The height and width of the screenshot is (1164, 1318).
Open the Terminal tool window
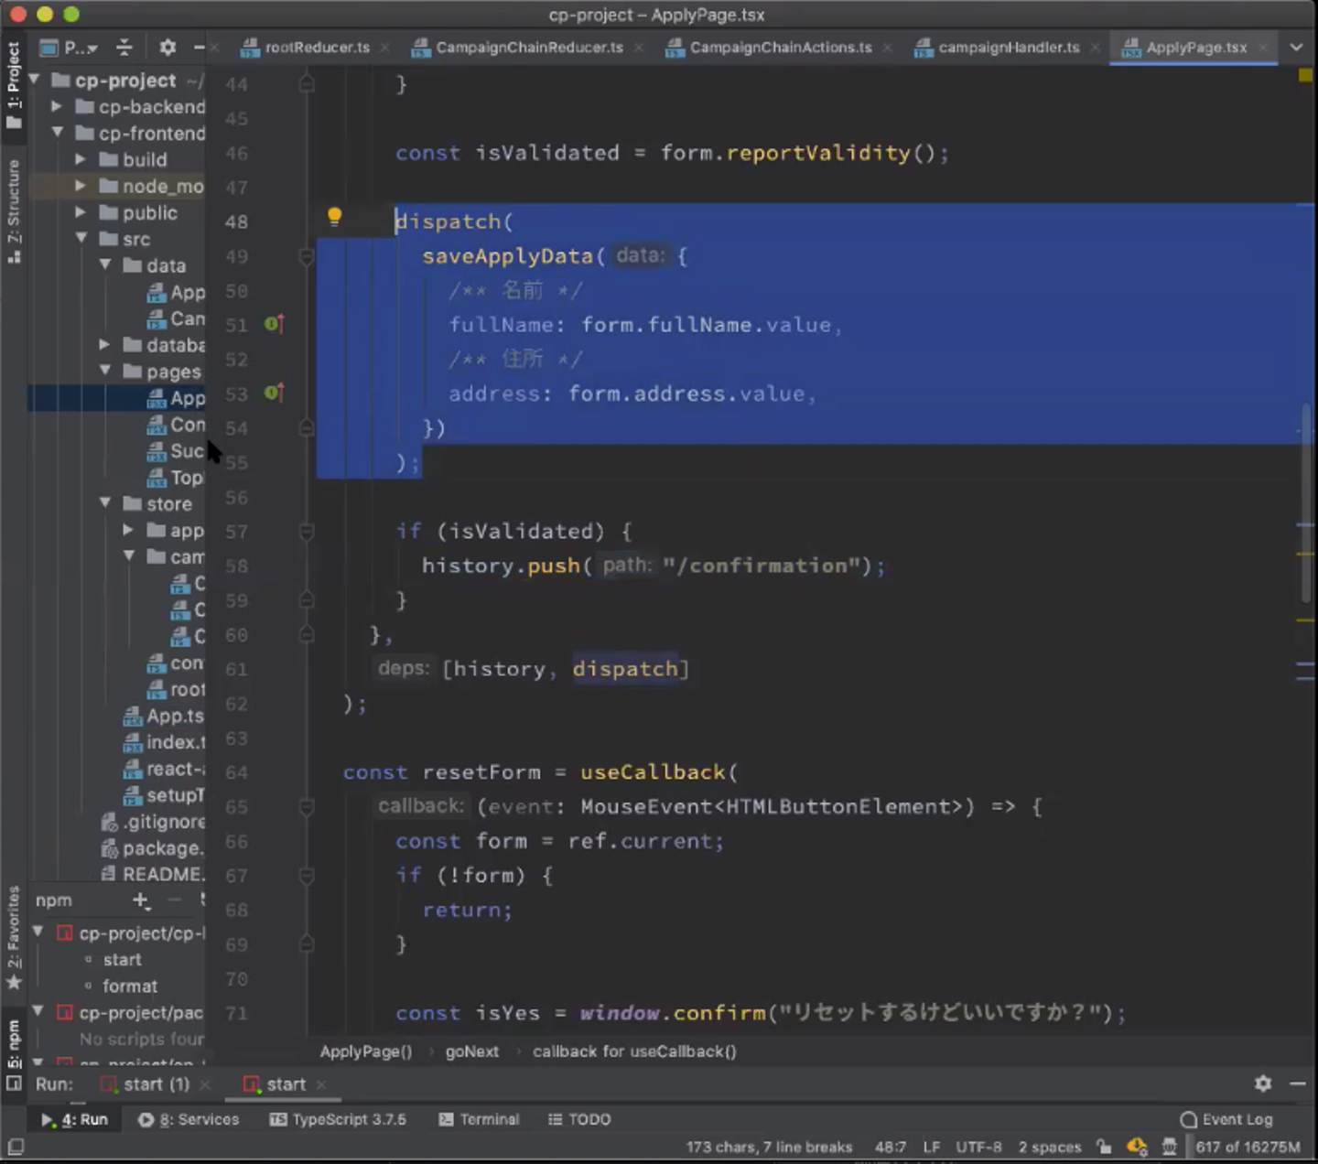[x=479, y=1119]
